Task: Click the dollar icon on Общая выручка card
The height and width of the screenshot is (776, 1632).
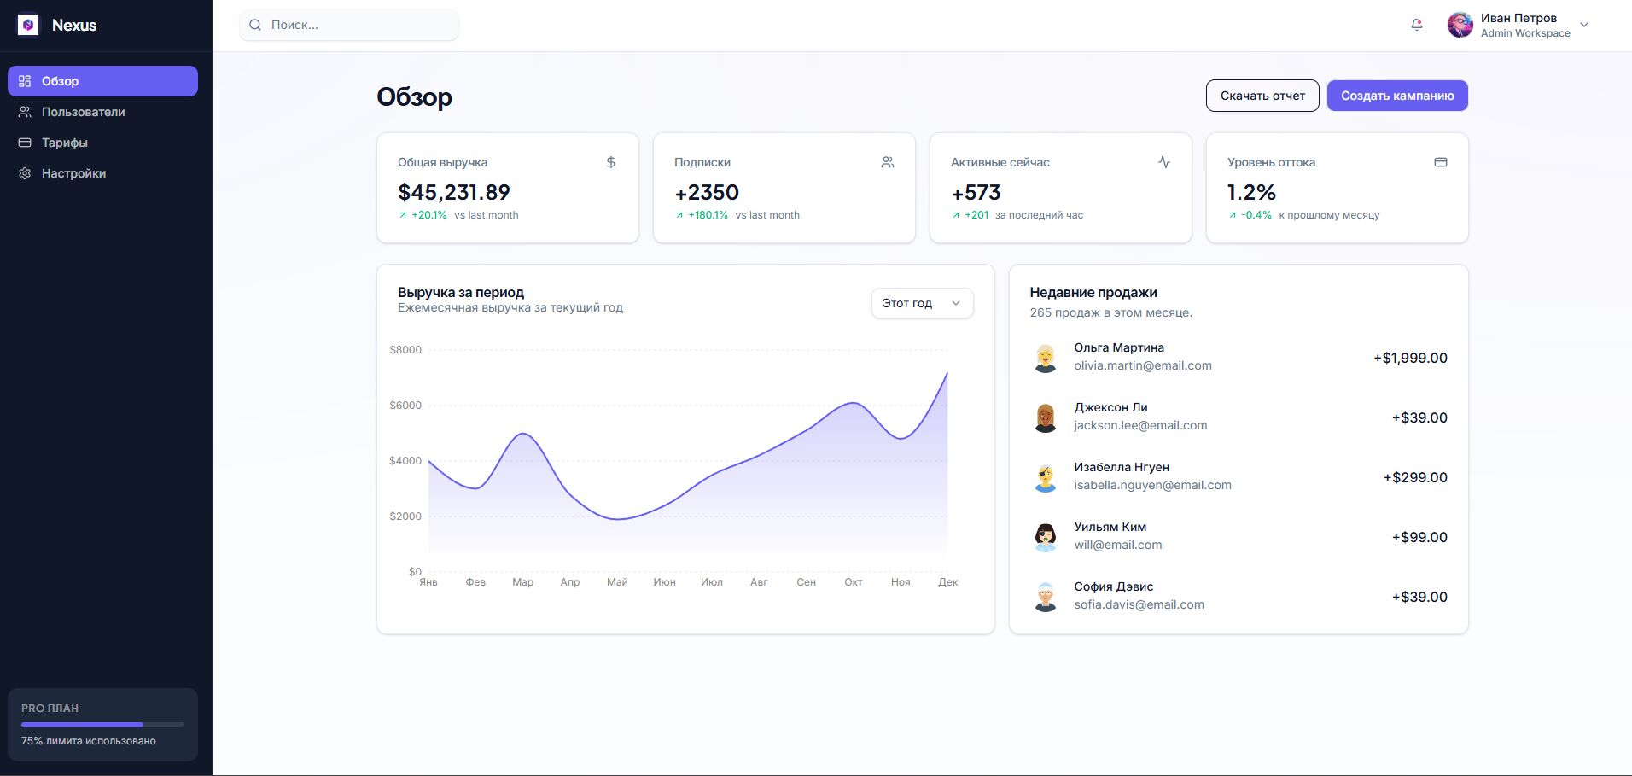Action: [610, 161]
